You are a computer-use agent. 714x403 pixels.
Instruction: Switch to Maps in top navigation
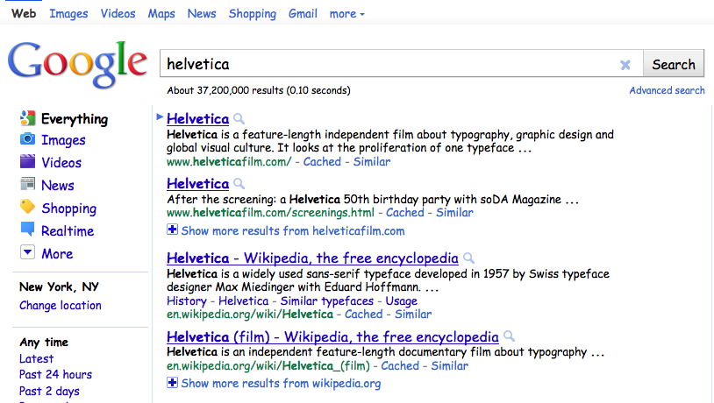click(x=161, y=14)
